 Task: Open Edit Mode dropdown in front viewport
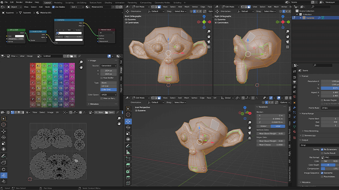(140, 7)
